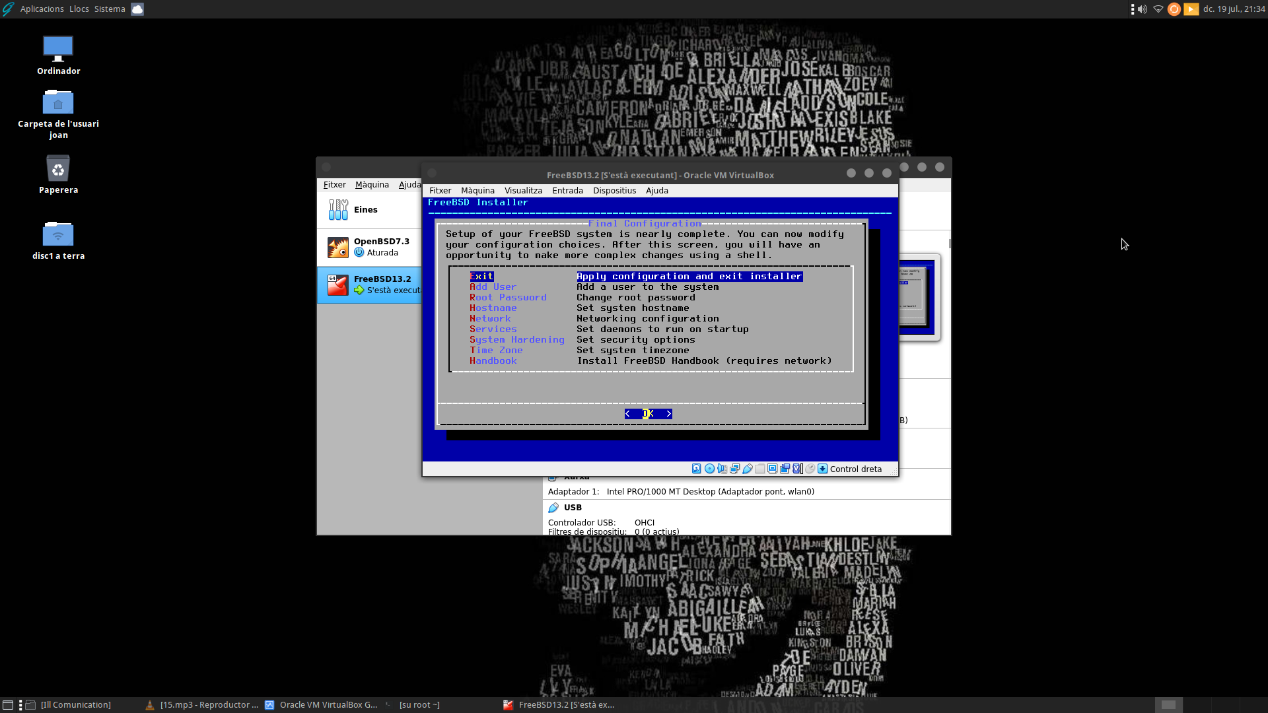Open Ordinador desktop icon

58,55
